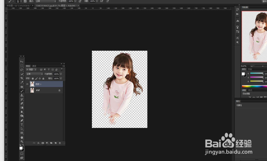Select the Clone Stamp tool
This screenshot has height=161, width=267.
[22, 95]
